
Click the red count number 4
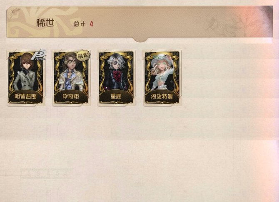[x=92, y=24]
